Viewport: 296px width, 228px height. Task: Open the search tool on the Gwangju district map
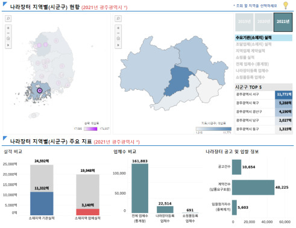[x=118, y=19]
